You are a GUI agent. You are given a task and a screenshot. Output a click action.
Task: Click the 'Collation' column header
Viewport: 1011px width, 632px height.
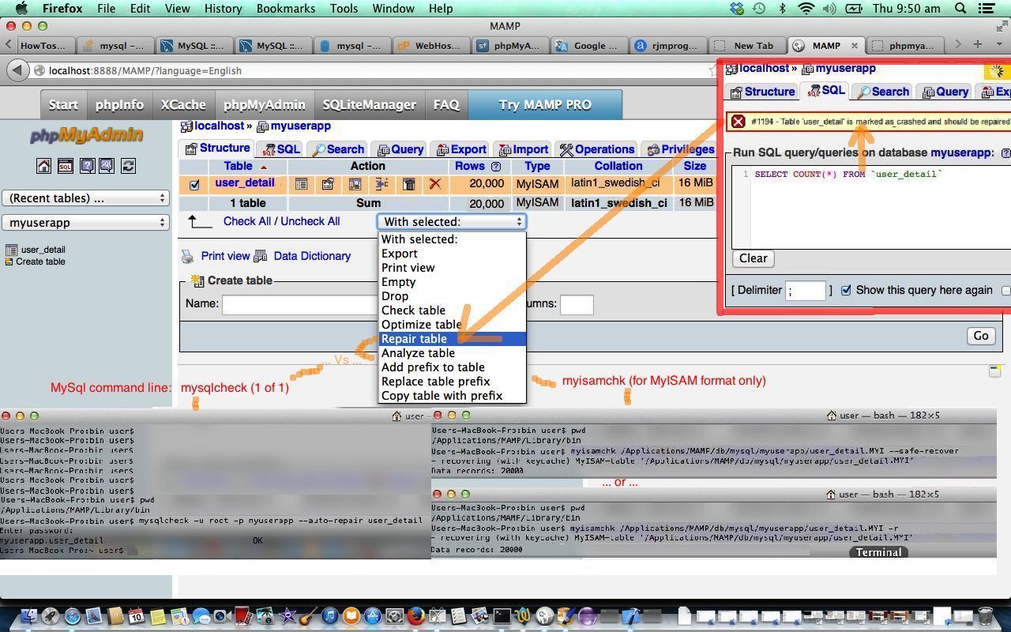tap(618, 166)
